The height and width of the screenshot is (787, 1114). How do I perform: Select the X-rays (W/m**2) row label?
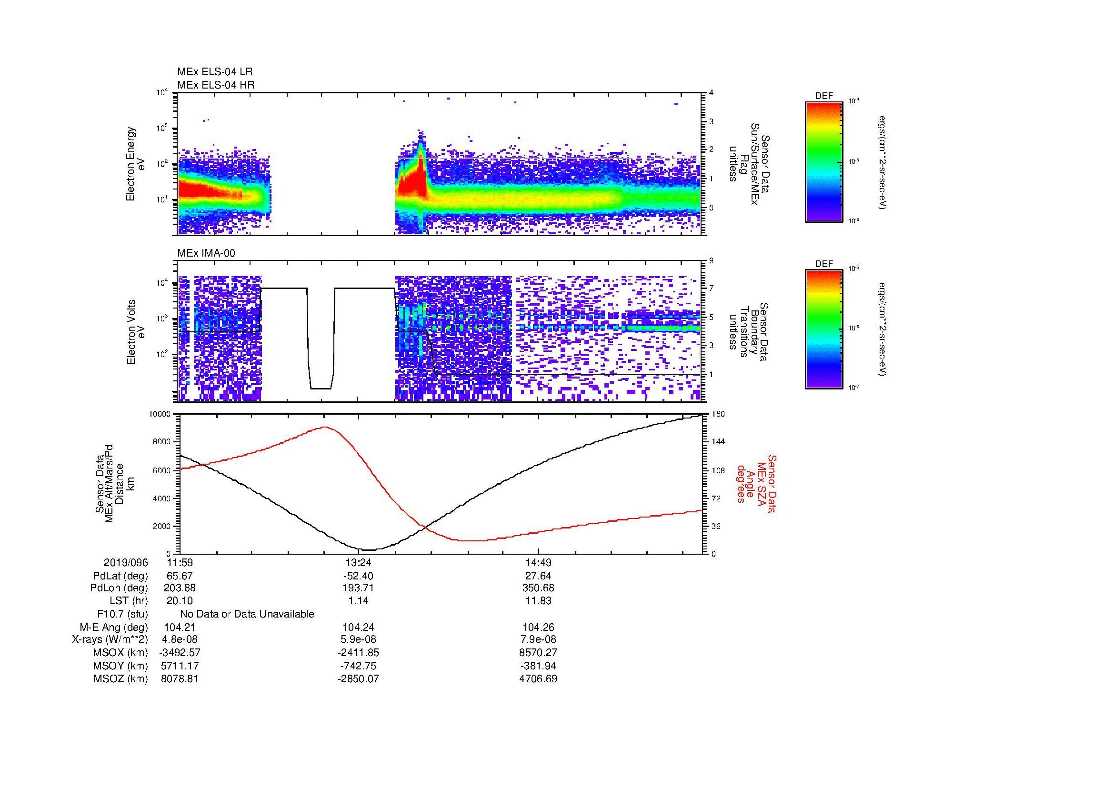pyautogui.click(x=110, y=639)
